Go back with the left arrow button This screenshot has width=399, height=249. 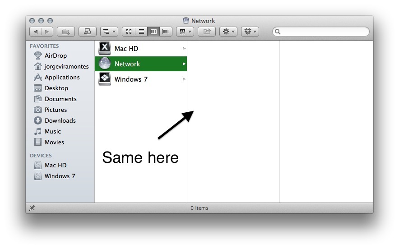tap(35, 32)
